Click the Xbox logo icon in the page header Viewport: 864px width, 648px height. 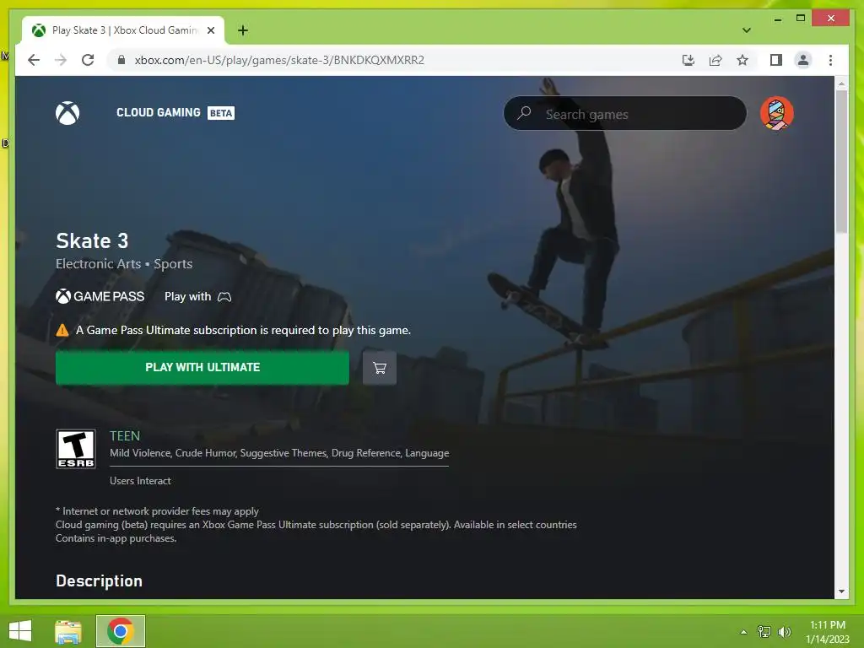(x=67, y=113)
